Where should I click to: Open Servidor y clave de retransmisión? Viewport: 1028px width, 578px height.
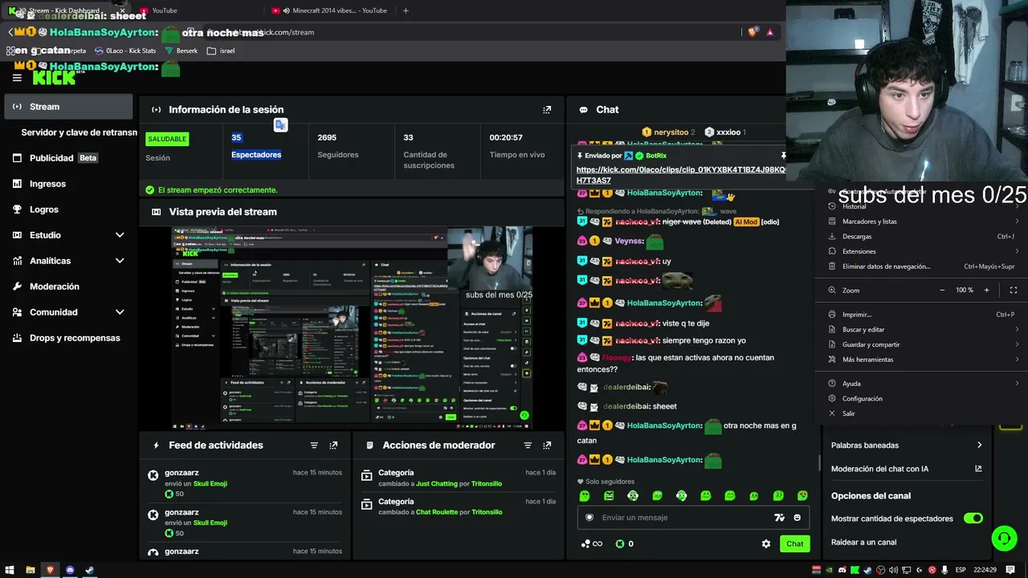79,132
